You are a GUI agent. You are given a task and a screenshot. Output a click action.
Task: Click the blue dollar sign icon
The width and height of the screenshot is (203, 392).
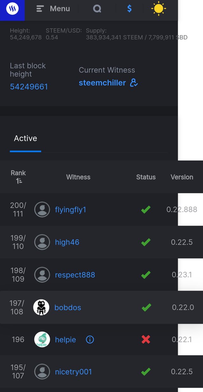tap(129, 9)
